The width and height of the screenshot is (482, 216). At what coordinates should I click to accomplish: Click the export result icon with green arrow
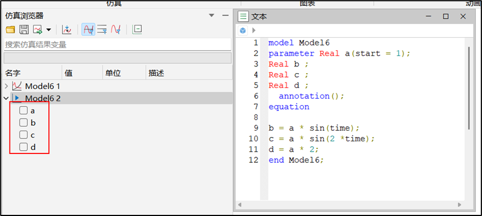(38, 29)
